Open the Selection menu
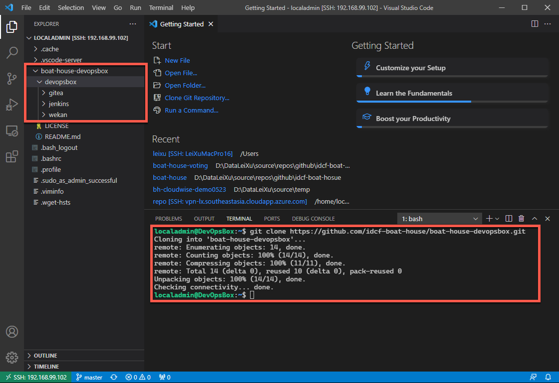This screenshot has height=383, width=559. point(71,7)
